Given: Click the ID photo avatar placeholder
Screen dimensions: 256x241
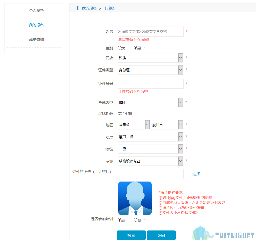Looking at the screenshot, I should [135, 198].
